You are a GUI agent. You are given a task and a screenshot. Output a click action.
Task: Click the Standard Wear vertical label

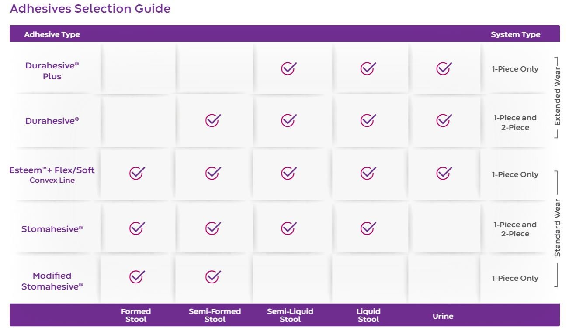pos(557,228)
